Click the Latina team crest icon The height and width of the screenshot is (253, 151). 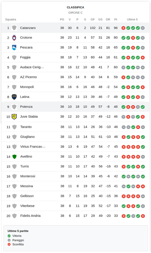point(14,97)
